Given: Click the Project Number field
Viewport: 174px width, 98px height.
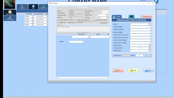Looking at the screenshot, I should tap(76, 15).
